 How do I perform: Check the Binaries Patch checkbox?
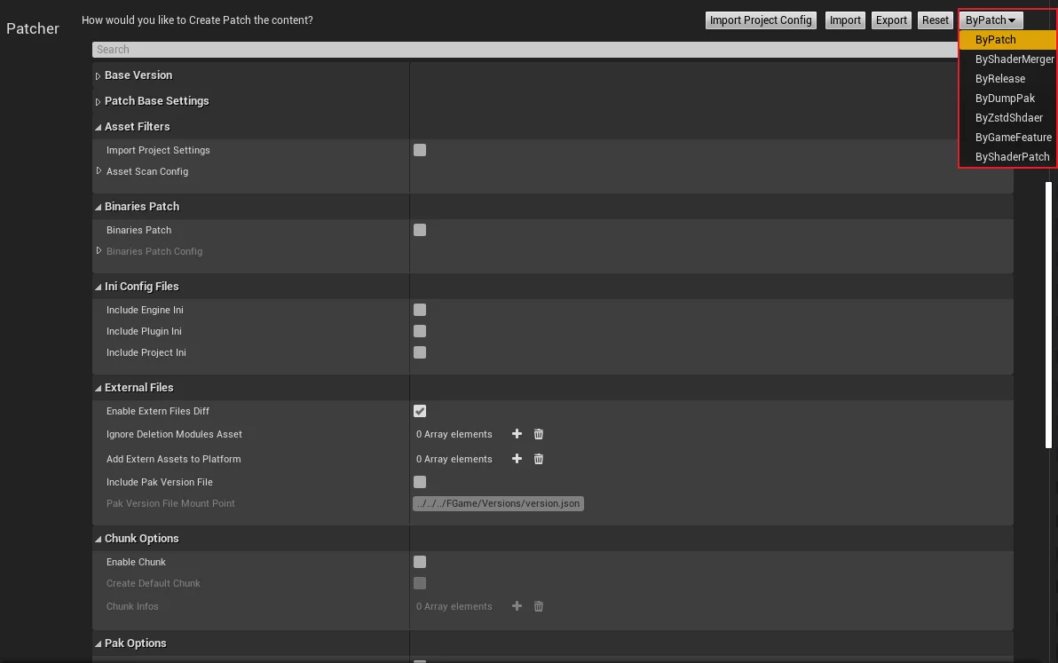(420, 230)
